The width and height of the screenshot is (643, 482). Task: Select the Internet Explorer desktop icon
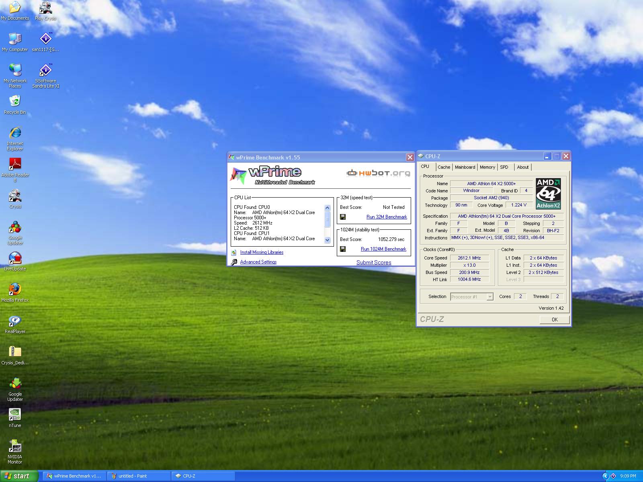coord(15,139)
